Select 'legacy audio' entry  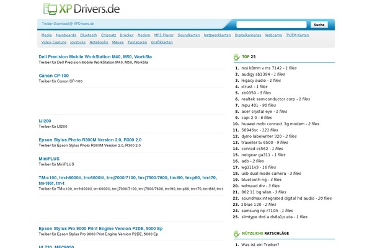(254, 81)
